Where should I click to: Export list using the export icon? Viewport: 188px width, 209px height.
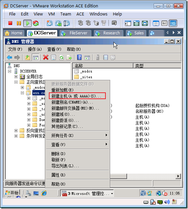pos(69,58)
